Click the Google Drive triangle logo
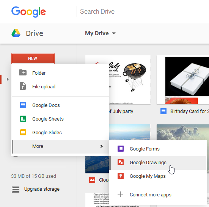This screenshot has width=209, height=207. (x=16, y=33)
